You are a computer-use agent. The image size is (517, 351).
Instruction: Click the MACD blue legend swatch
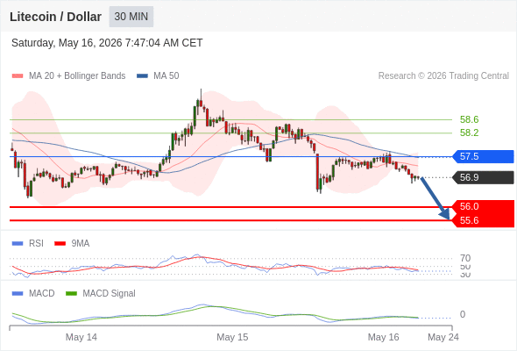(x=18, y=294)
